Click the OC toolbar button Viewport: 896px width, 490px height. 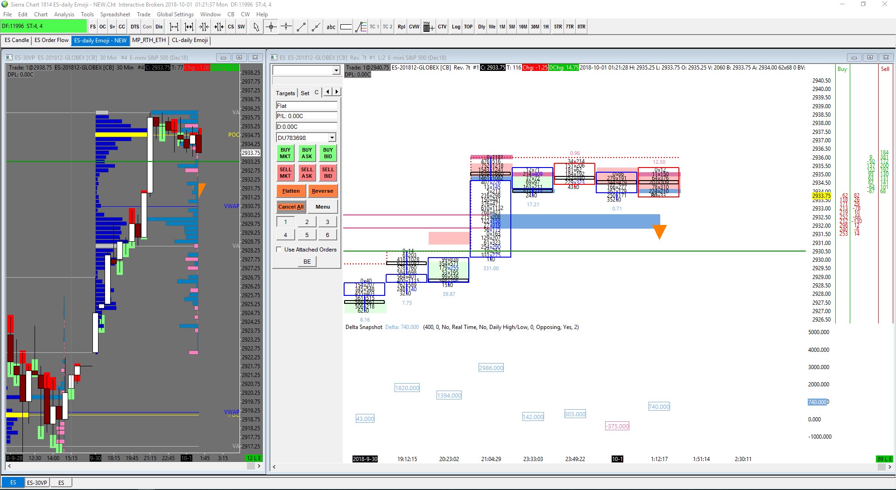pyautogui.click(x=103, y=27)
